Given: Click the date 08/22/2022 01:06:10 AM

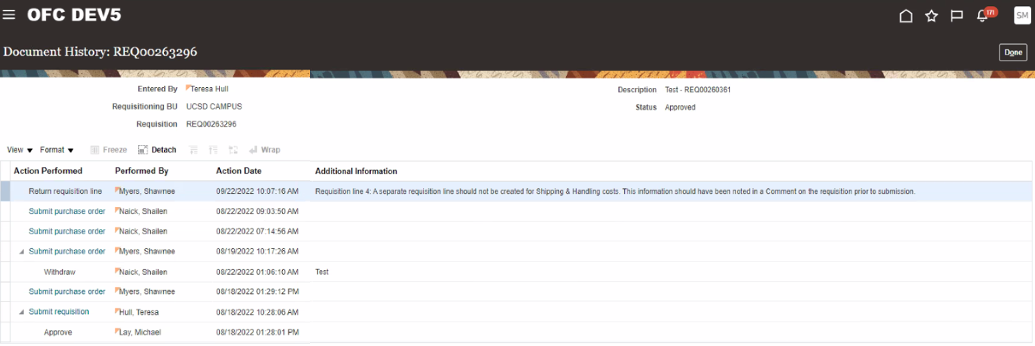Looking at the screenshot, I should (257, 271).
